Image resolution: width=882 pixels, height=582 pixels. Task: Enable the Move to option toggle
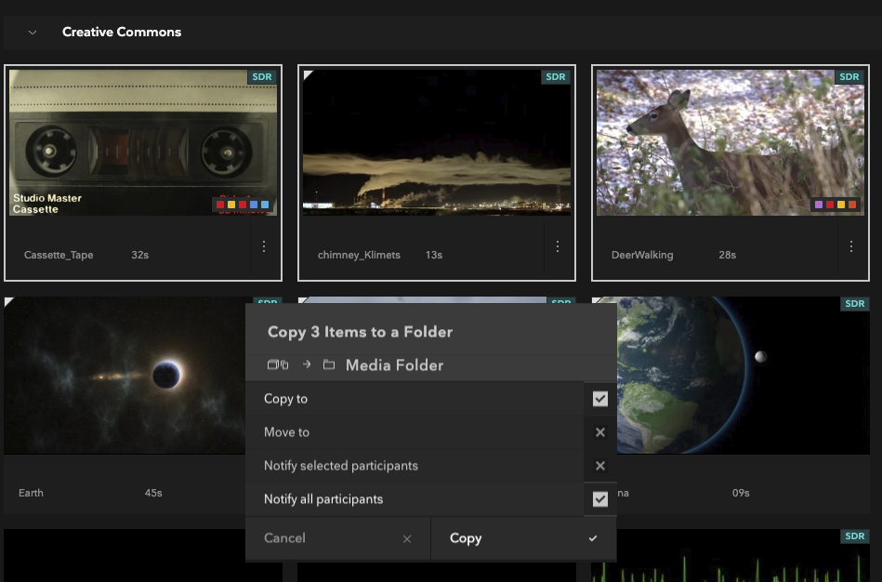tap(600, 432)
